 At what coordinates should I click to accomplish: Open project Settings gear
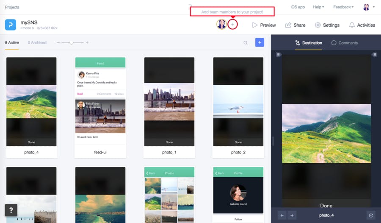tap(317, 25)
